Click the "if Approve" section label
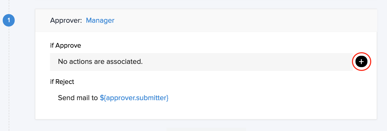Viewport: 387px width, 131px height. pos(65,45)
